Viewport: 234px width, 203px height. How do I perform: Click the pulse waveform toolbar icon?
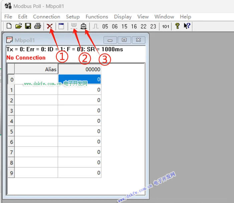(95, 26)
